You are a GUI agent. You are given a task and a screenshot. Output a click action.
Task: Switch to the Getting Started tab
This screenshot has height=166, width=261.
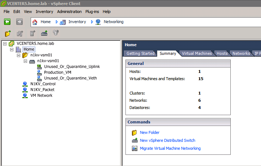[x=140, y=53]
